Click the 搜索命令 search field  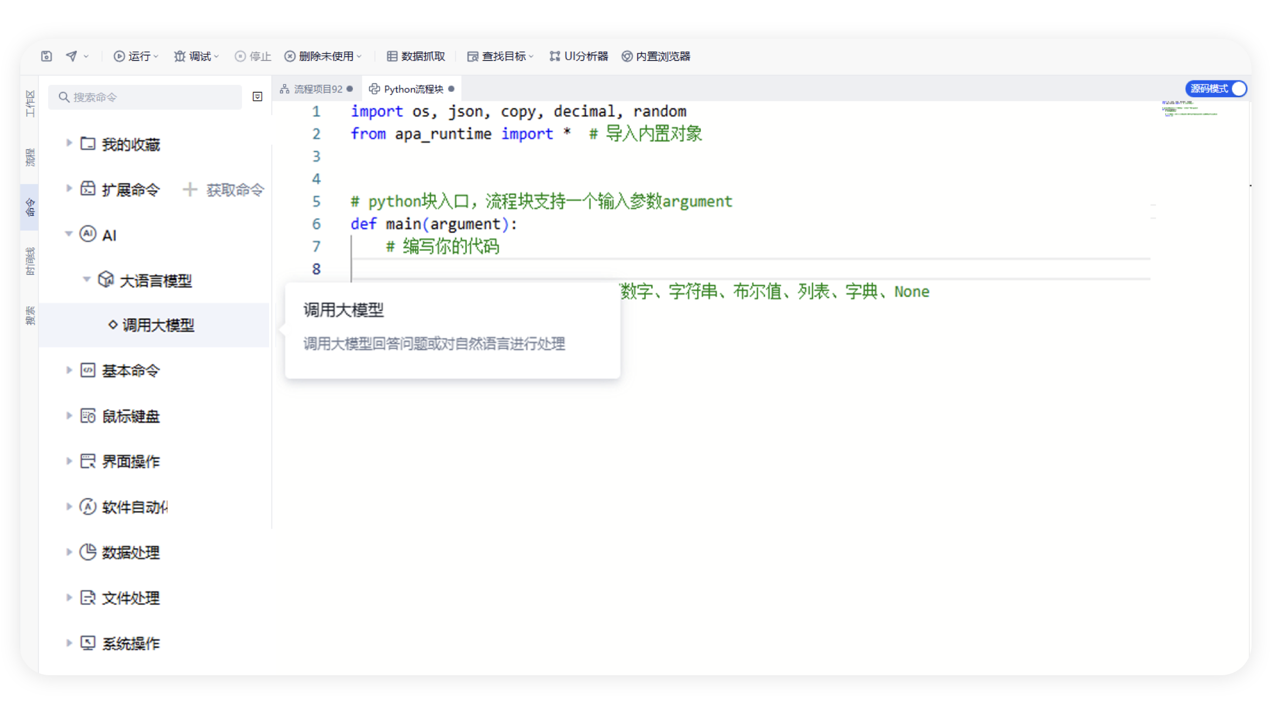146,97
